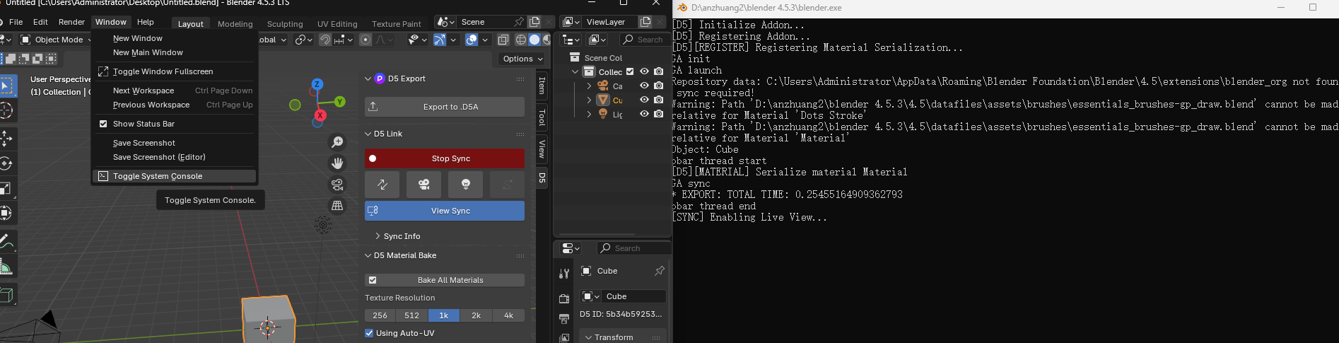
Task: Switch to the Modeling workspace tab
Action: [x=235, y=23]
